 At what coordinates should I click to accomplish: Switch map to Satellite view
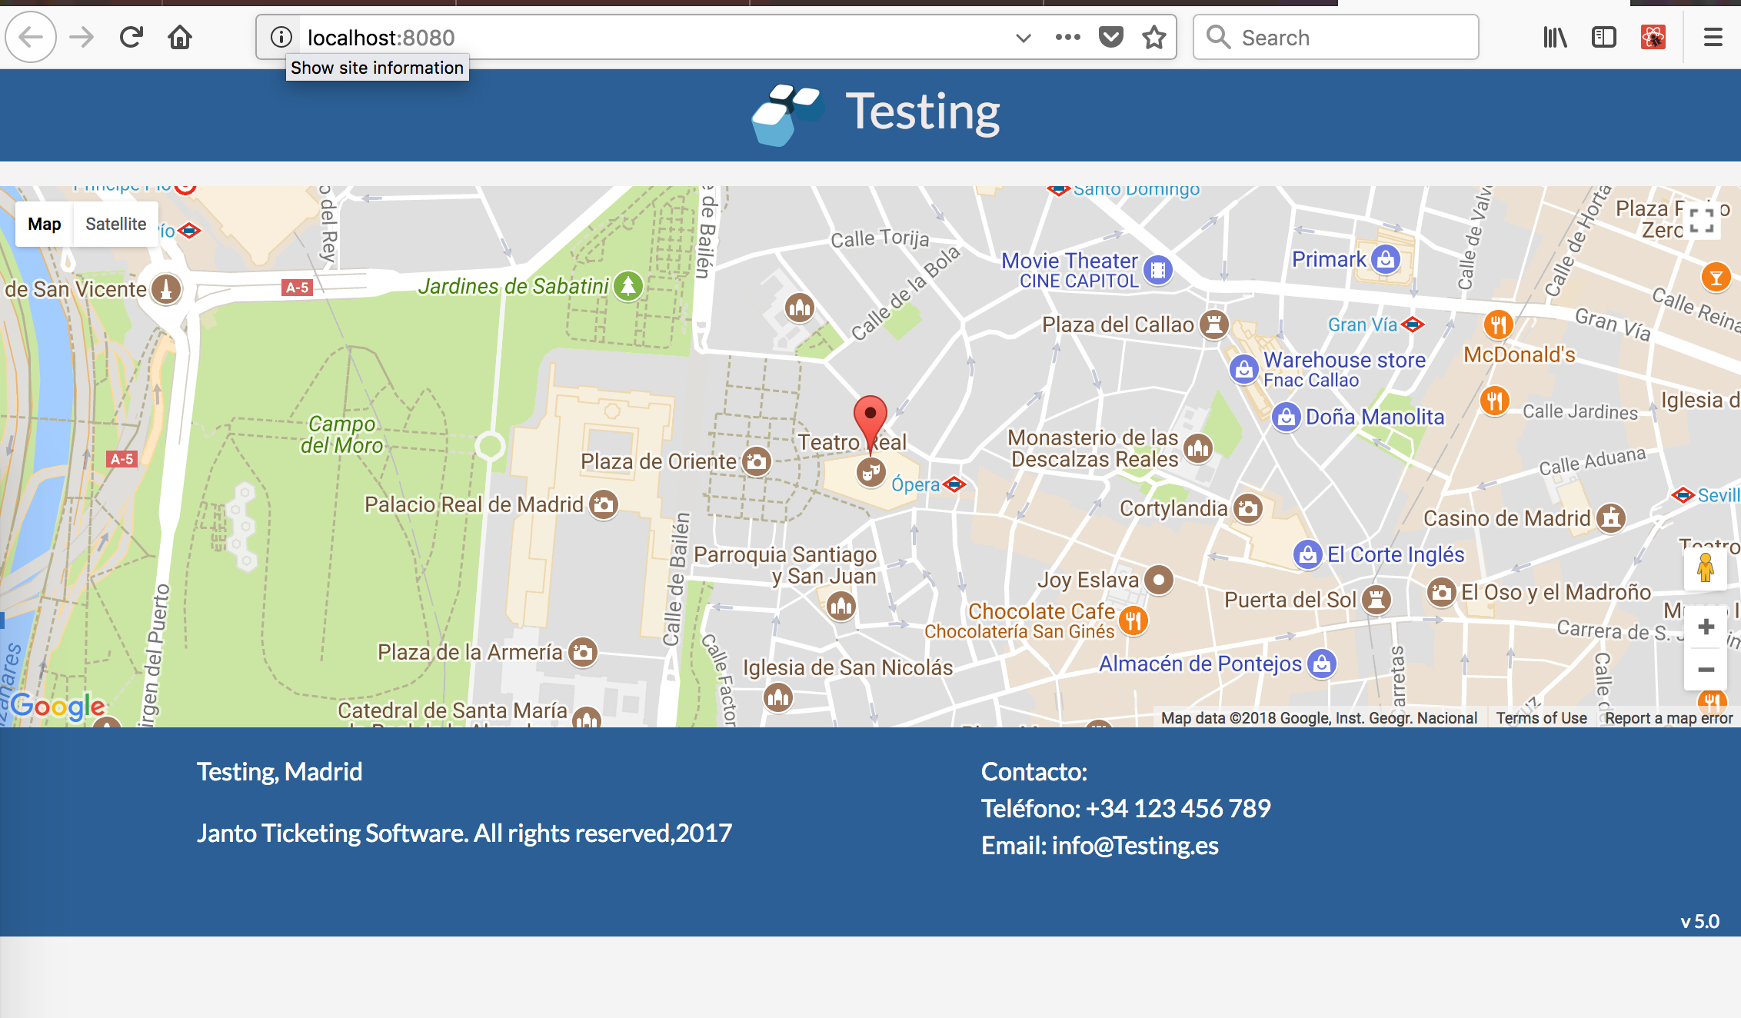pyautogui.click(x=115, y=224)
